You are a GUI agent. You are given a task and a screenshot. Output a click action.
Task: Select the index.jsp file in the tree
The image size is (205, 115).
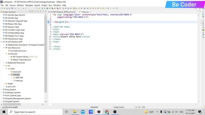pyautogui.click(x=19, y=81)
